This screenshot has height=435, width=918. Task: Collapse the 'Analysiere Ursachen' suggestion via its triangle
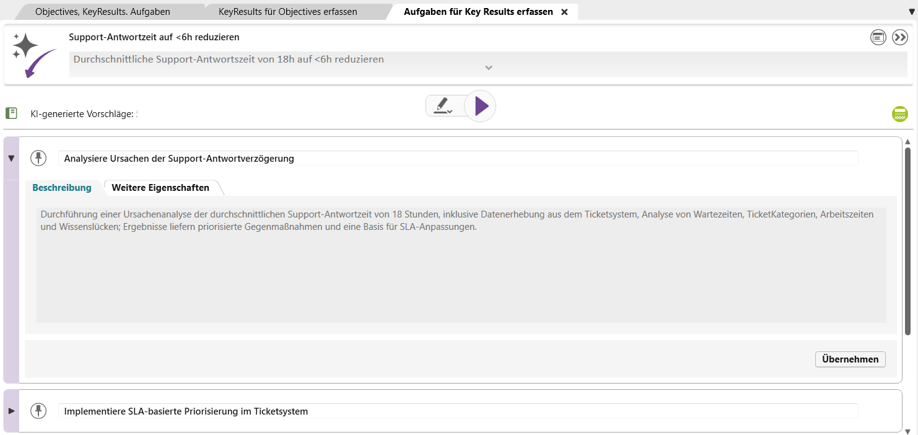(11, 158)
